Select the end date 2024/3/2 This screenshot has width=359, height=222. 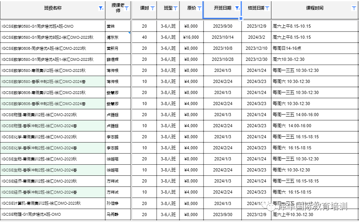(256, 37)
